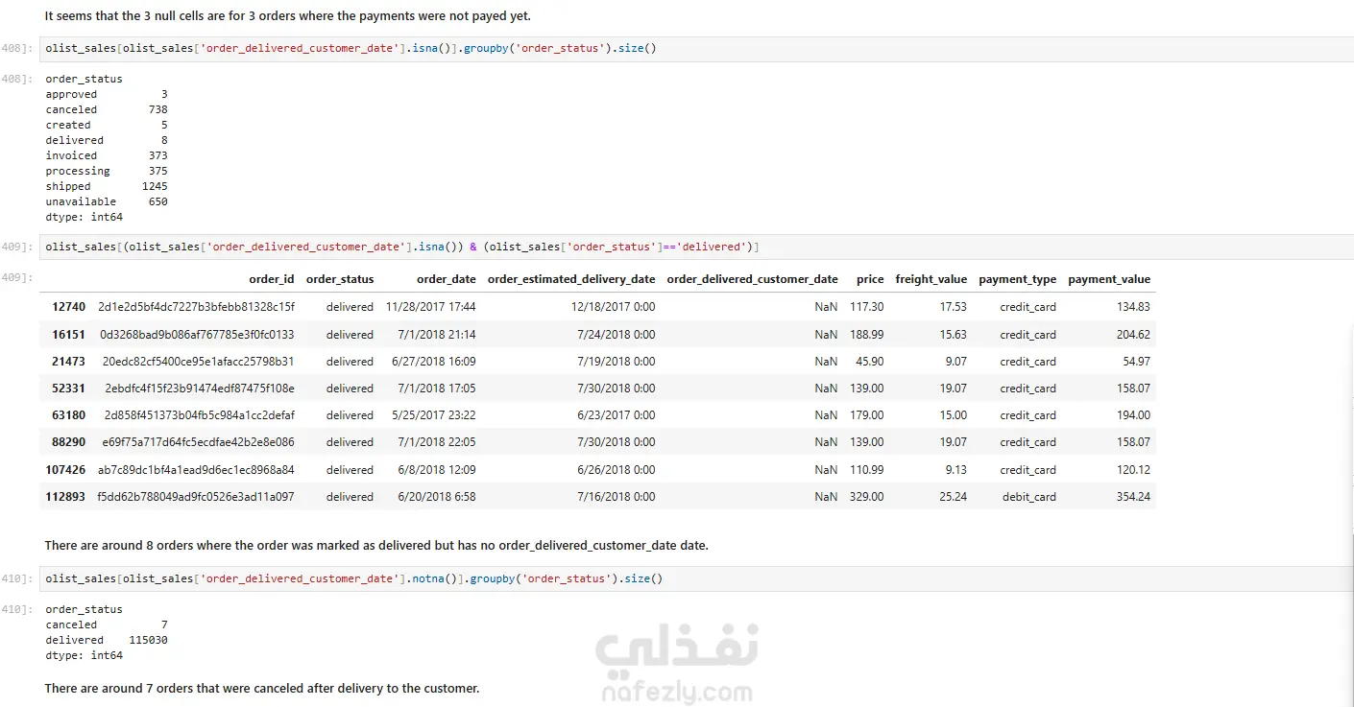Select the note about 7 canceled orders
Screen dimensions: 1354x707
[262, 688]
